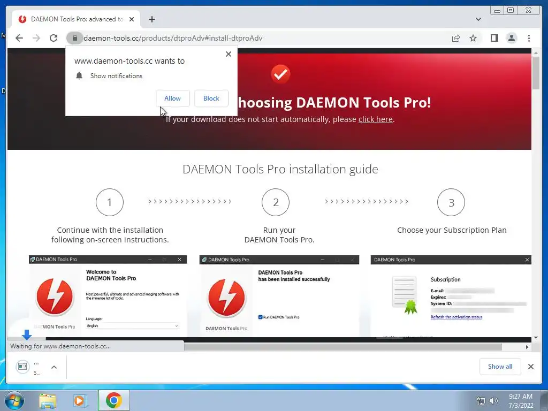Click 'Refresh the activation status' link
This screenshot has height=411, width=548.
click(x=456, y=317)
